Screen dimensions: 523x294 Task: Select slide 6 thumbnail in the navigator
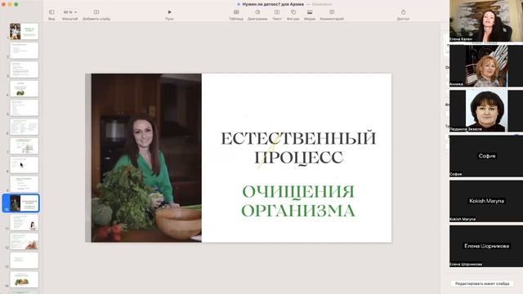(x=24, y=127)
